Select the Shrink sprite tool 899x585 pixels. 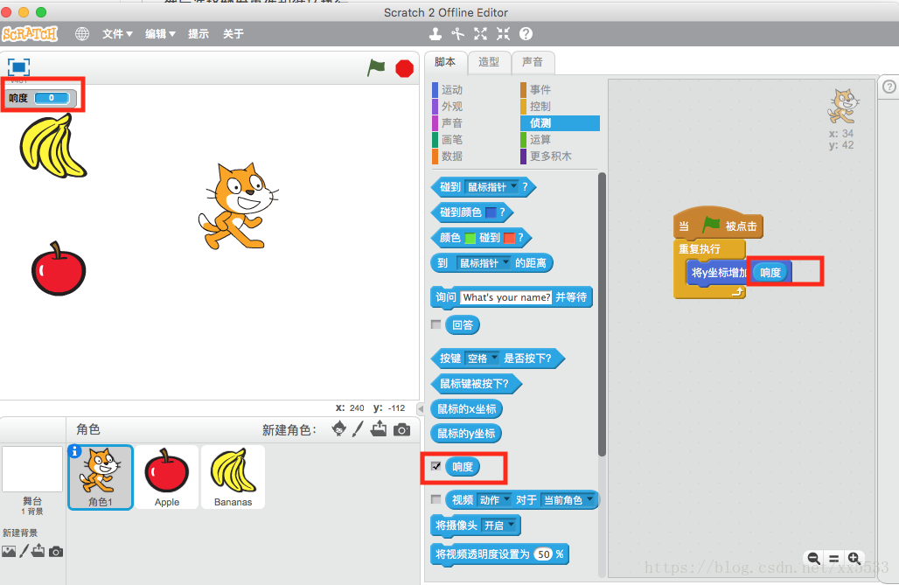point(503,34)
